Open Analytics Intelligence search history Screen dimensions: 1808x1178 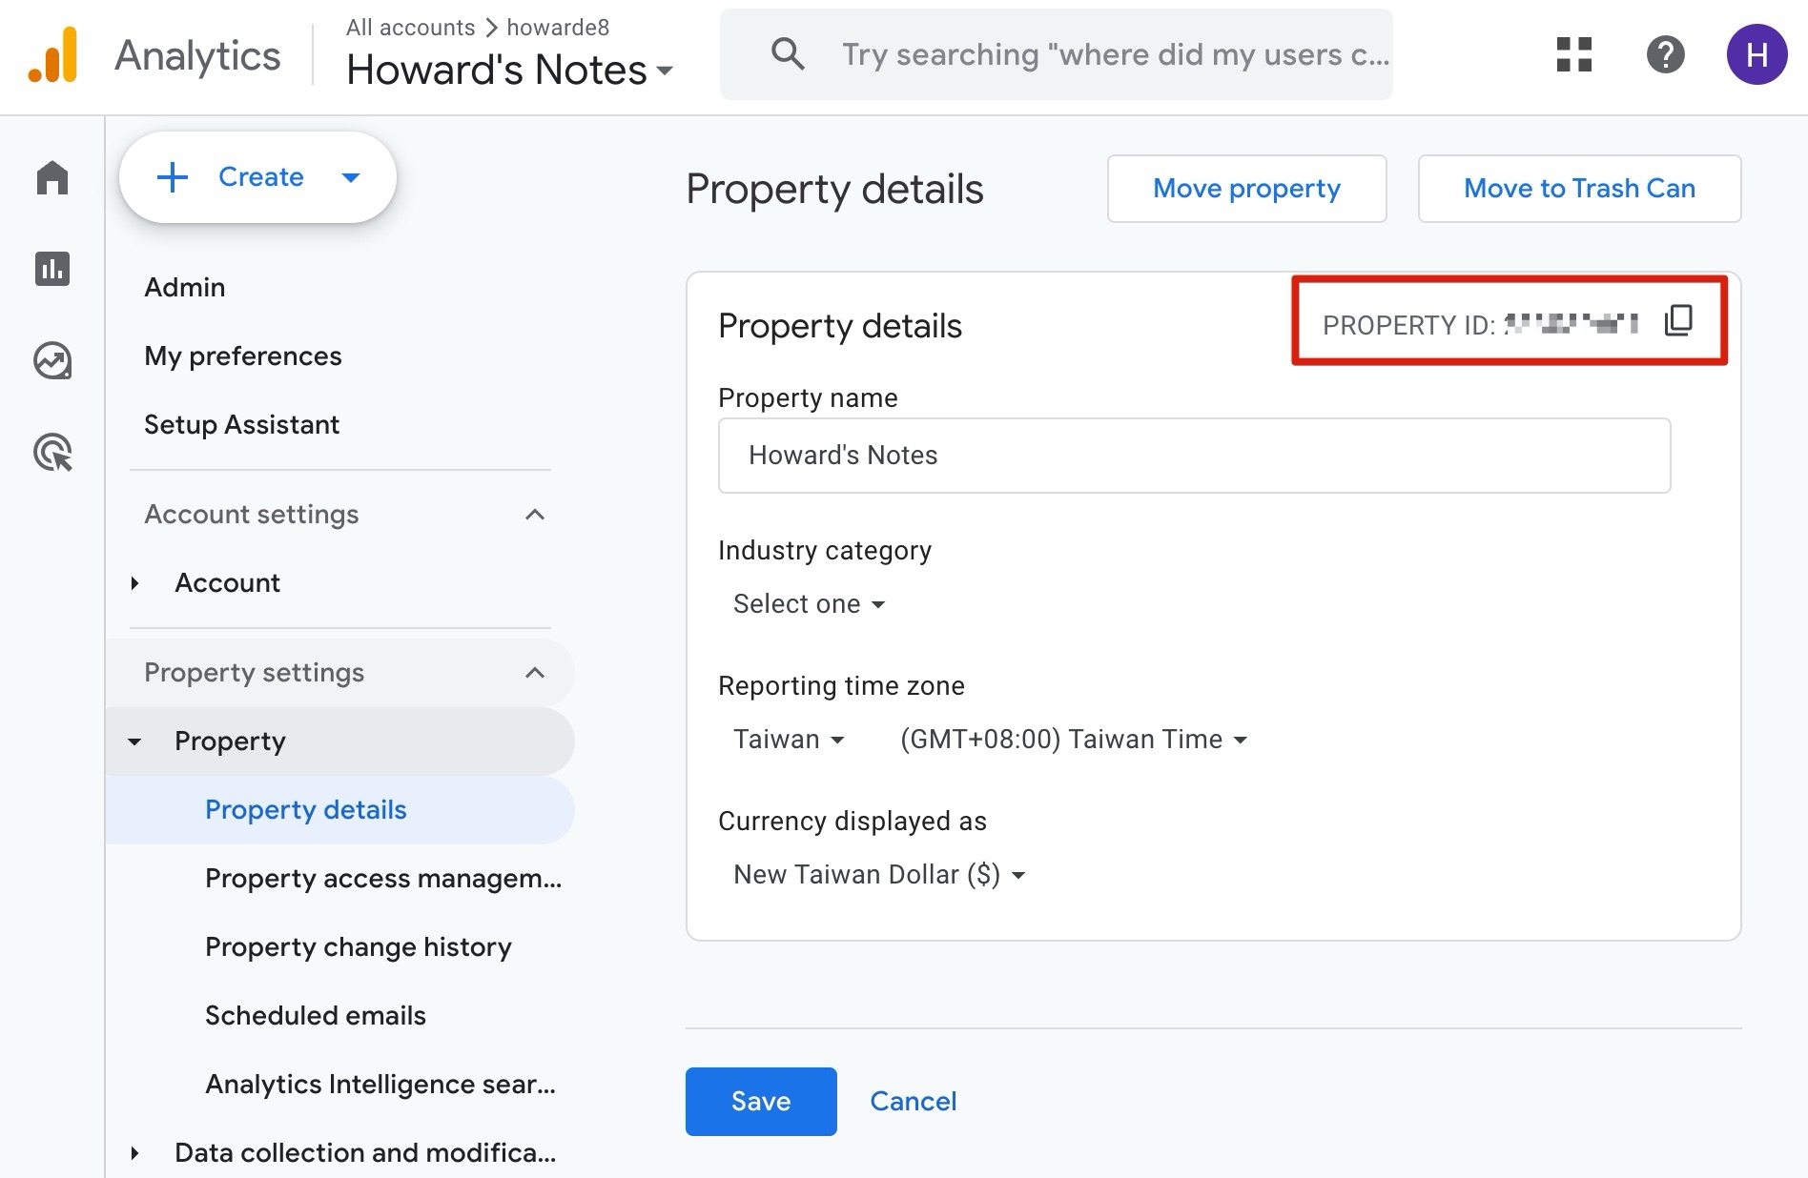(380, 1085)
